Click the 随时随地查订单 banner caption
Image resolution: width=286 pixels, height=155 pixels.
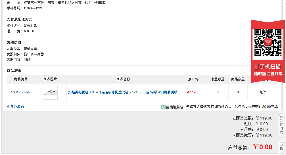[x=268, y=74]
